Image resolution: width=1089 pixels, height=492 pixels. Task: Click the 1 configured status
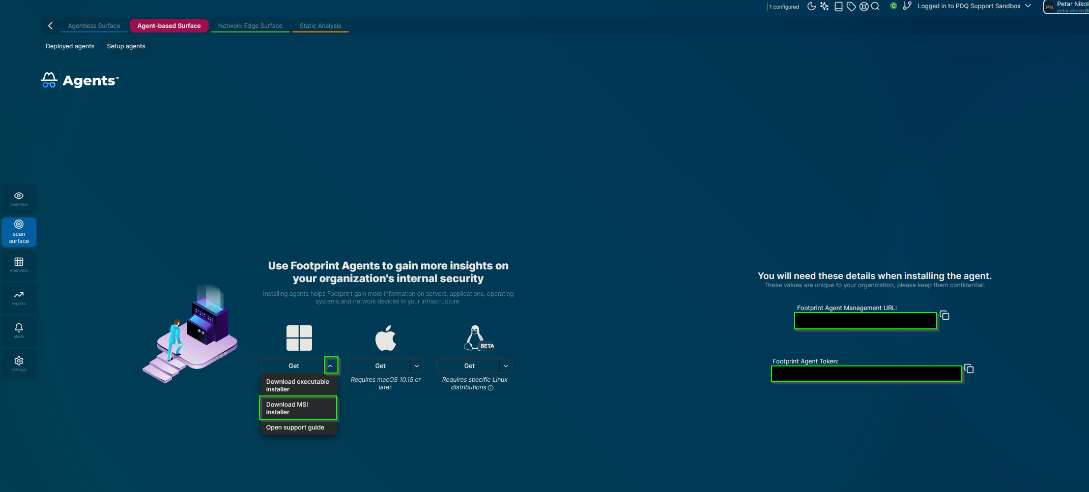coord(784,7)
